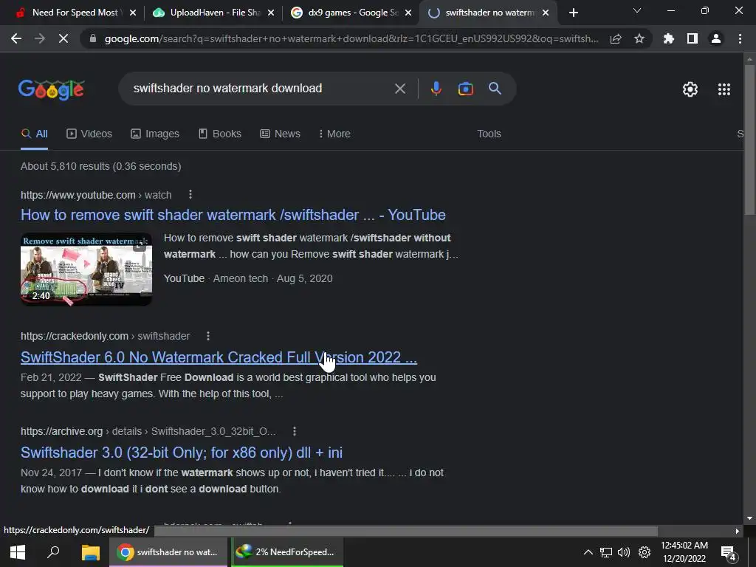Open search Tools options
The image size is (756, 567).
coord(489,134)
